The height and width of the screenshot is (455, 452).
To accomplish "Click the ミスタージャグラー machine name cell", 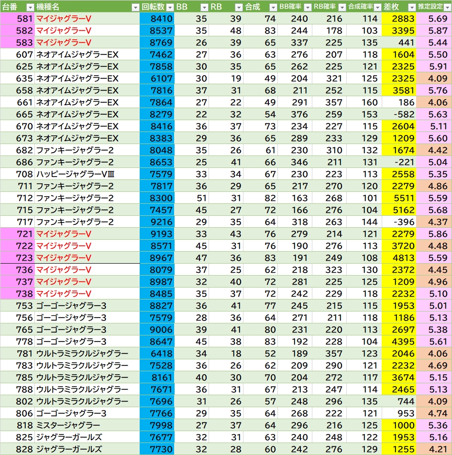I will pyautogui.click(x=87, y=425).
